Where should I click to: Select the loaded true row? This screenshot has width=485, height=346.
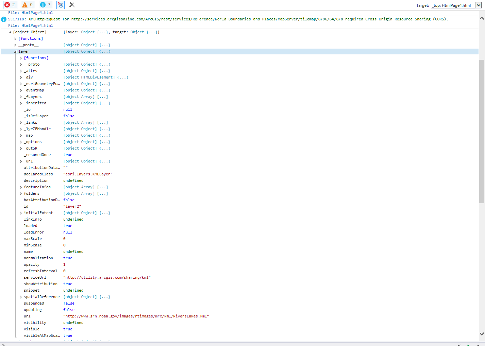click(x=239, y=226)
